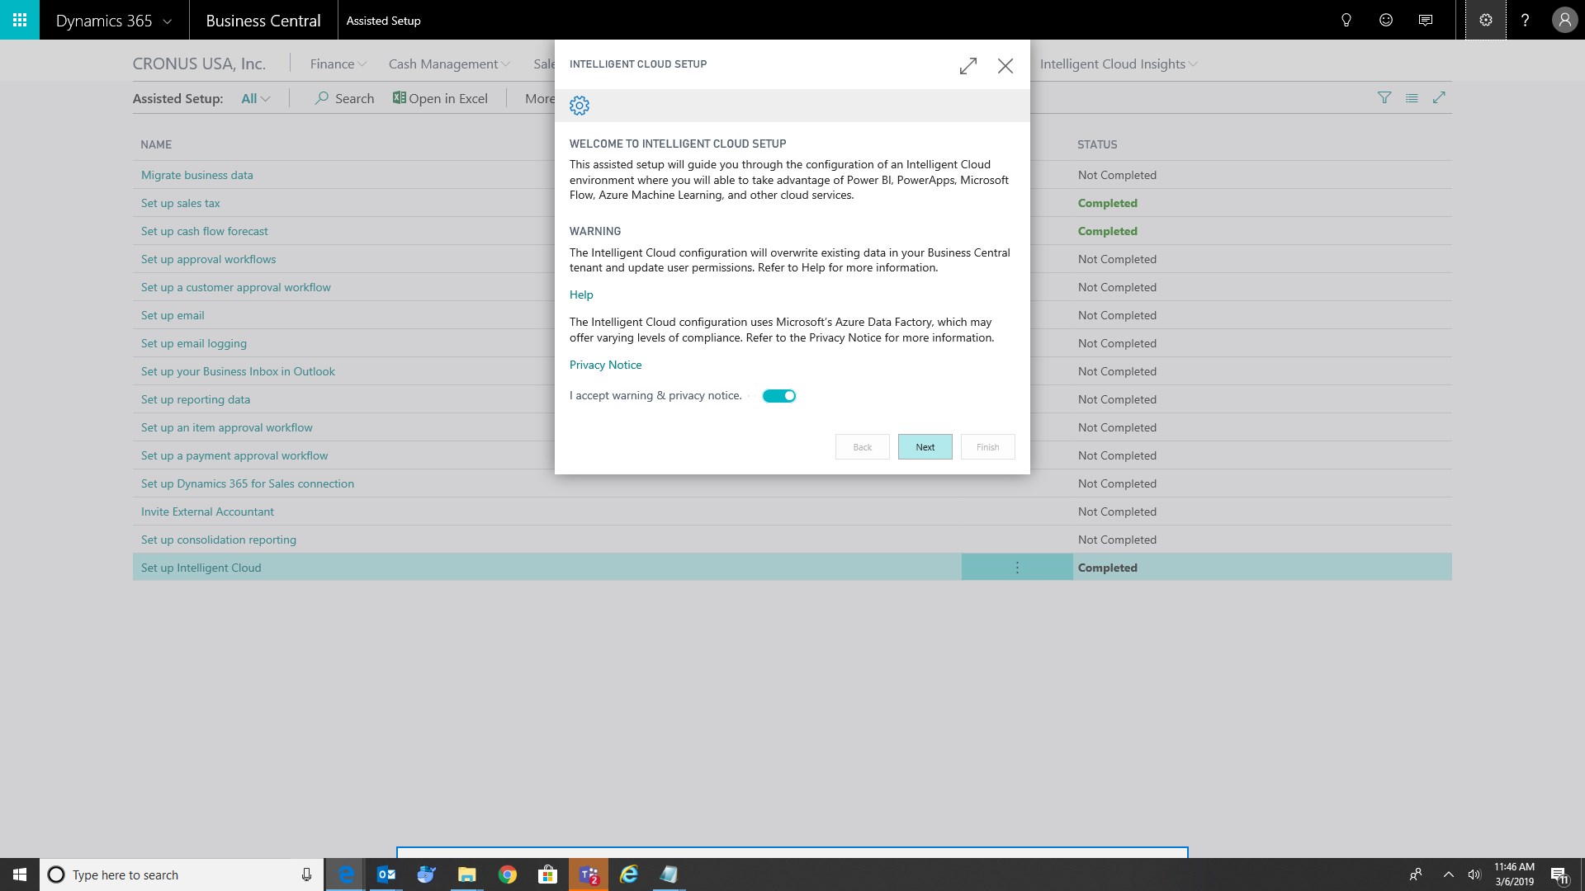This screenshot has height=891, width=1585.
Task: Click the NAME column header
Action: point(156,144)
